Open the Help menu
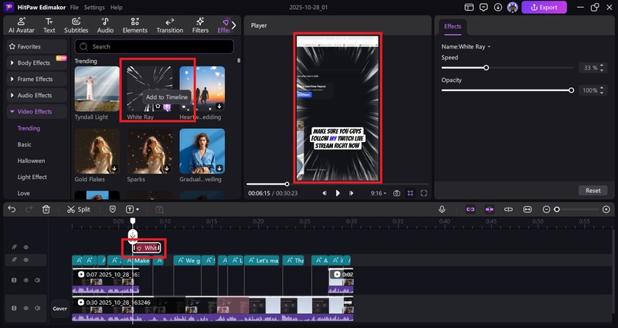This screenshot has height=328, width=618. (x=117, y=8)
